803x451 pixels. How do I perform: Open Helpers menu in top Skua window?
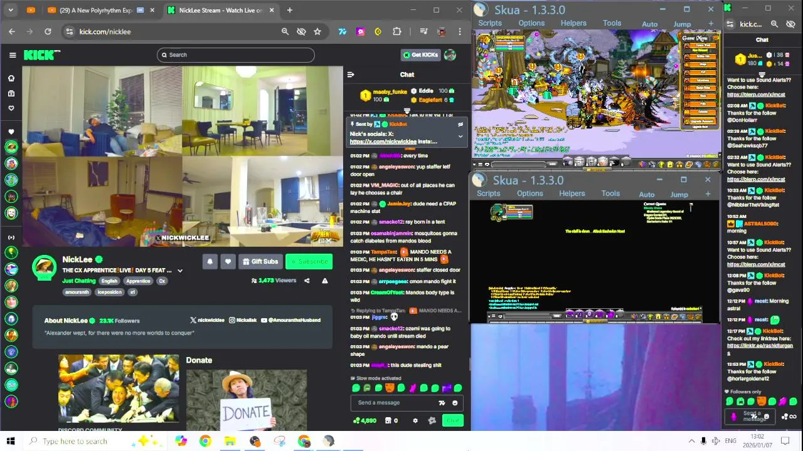pos(573,23)
